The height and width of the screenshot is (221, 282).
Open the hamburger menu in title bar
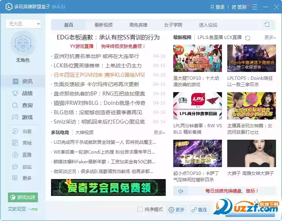click(x=255, y=7)
